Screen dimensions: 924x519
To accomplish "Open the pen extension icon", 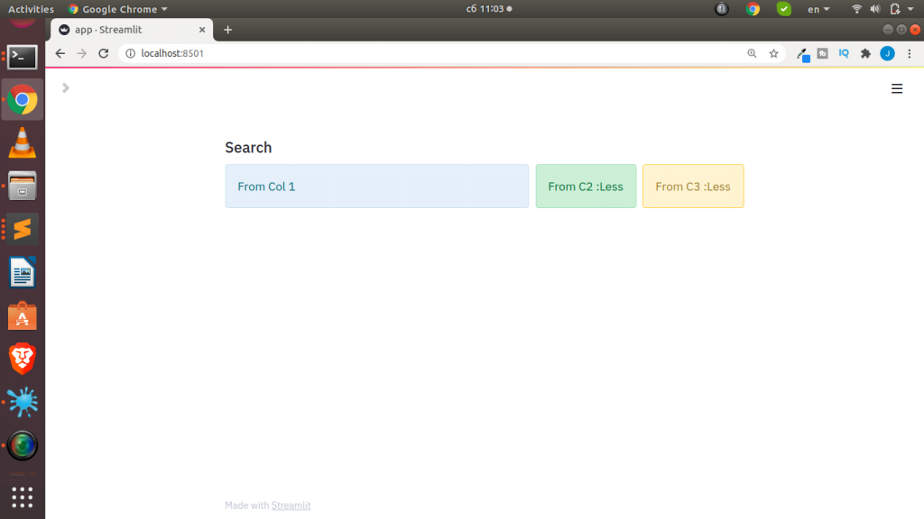I will tap(802, 54).
